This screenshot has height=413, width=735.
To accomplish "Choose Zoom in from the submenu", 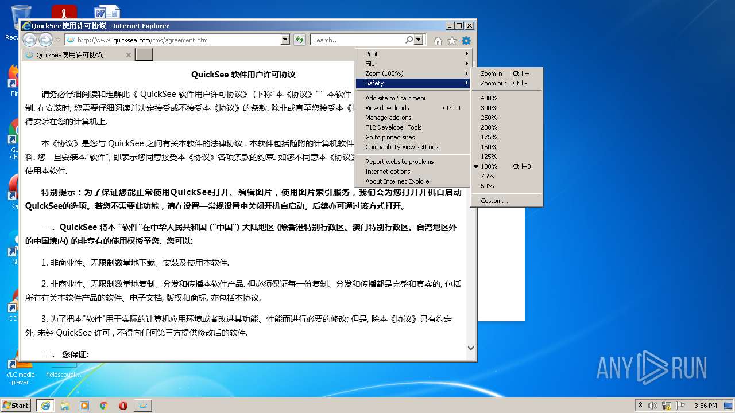I will tap(506, 73).
